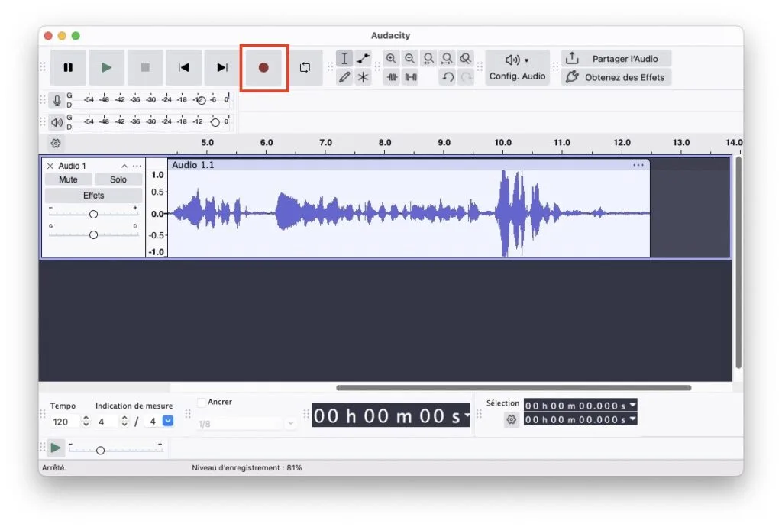Image resolution: width=782 pixels, height=527 pixels.
Task: Click the Tempo stepper arrows
Action: (86, 422)
